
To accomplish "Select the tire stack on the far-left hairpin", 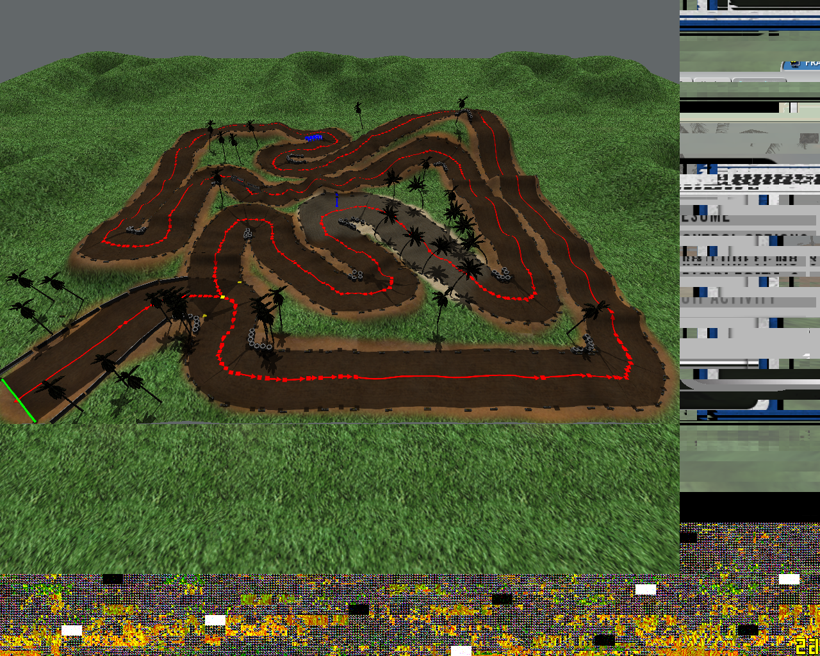I will click(x=135, y=228).
